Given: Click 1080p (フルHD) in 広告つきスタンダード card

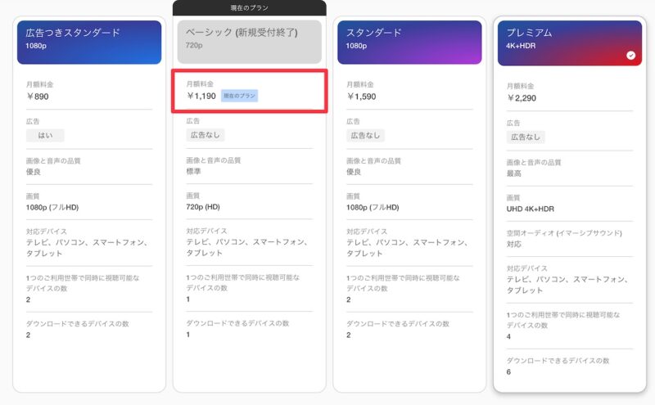Looking at the screenshot, I should pos(52,207).
